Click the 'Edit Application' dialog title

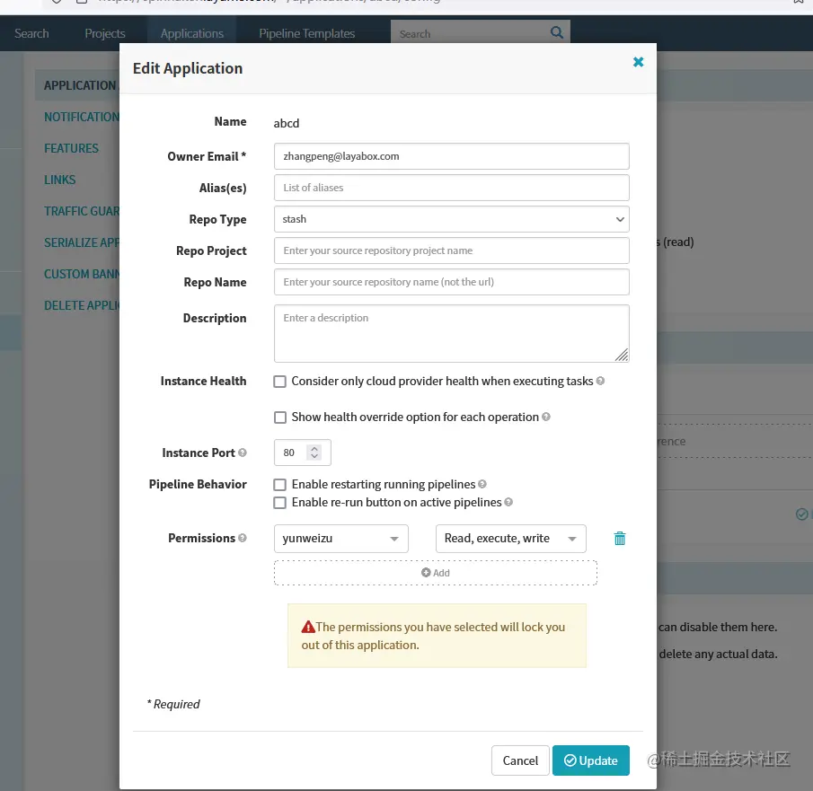[188, 68]
